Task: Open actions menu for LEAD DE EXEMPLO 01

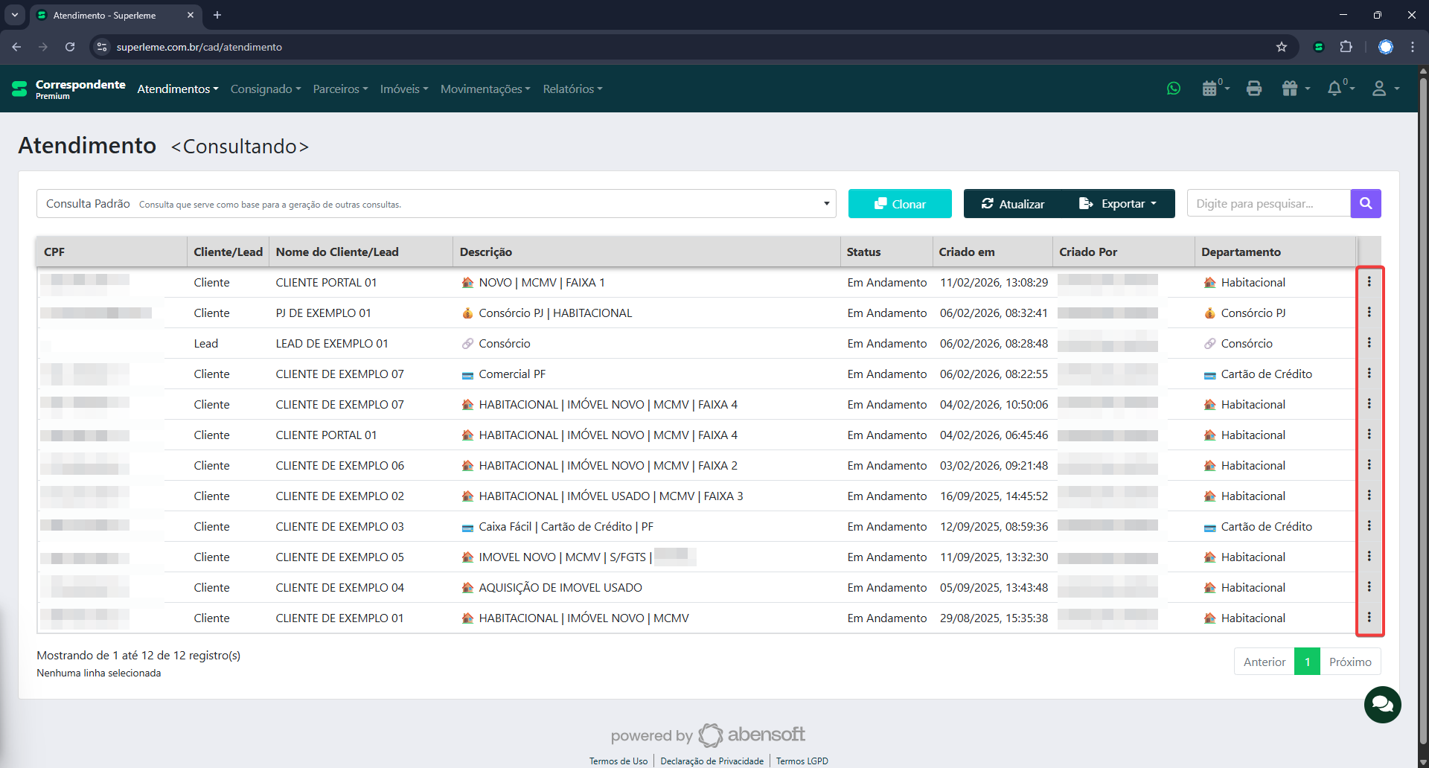Action: [1369, 343]
